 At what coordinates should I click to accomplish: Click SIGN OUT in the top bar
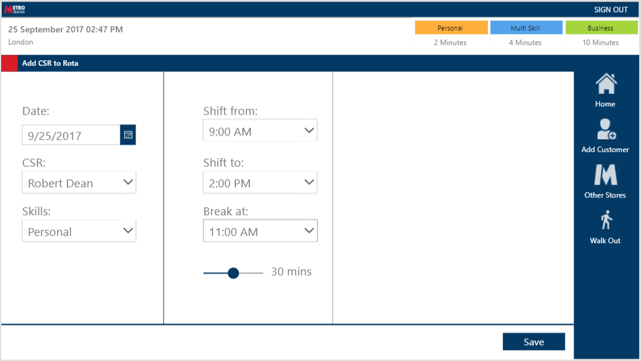tap(611, 9)
